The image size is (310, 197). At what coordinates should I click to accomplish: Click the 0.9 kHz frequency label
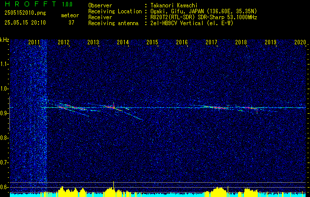(x=4, y=113)
